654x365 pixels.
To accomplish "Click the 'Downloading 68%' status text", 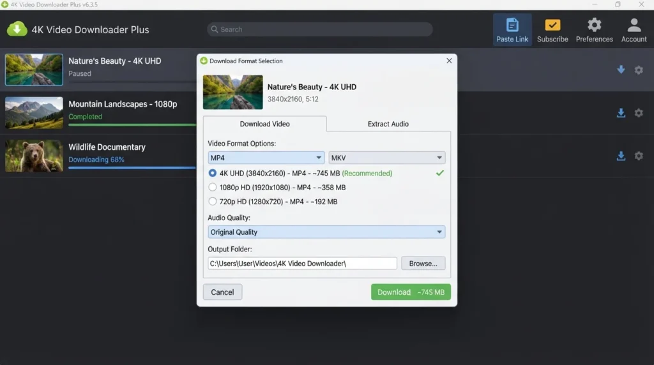I will click(x=96, y=160).
